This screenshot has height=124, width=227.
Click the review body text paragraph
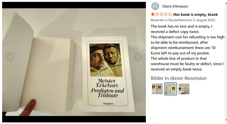tap(187, 48)
